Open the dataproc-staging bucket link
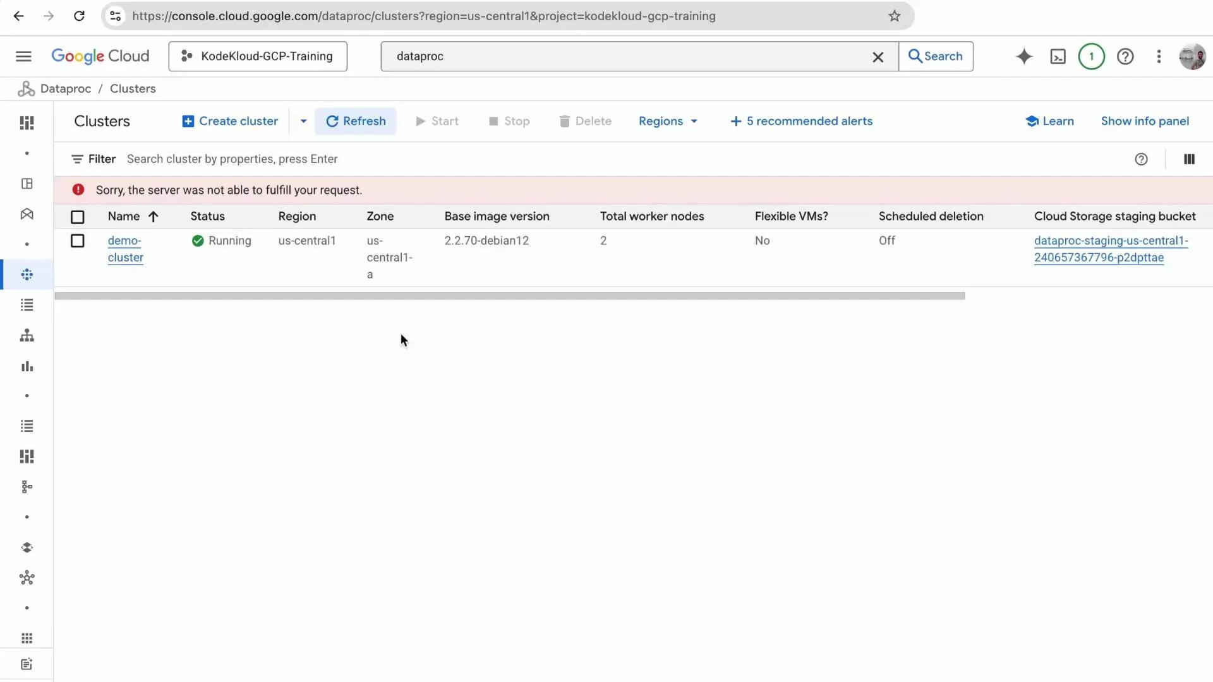Viewport: 1213px width, 682px height. pos(1111,249)
